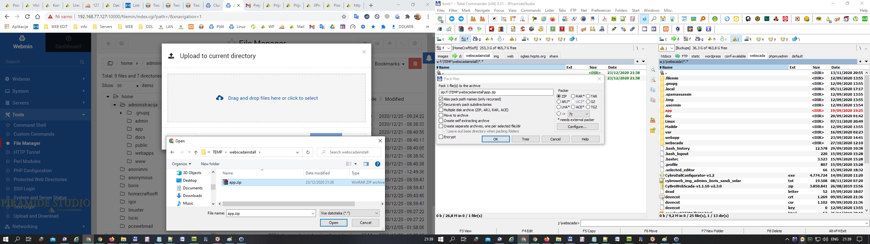Switch to wordpress tab in right panel
The height and width of the screenshot is (244, 870).
(713, 56)
